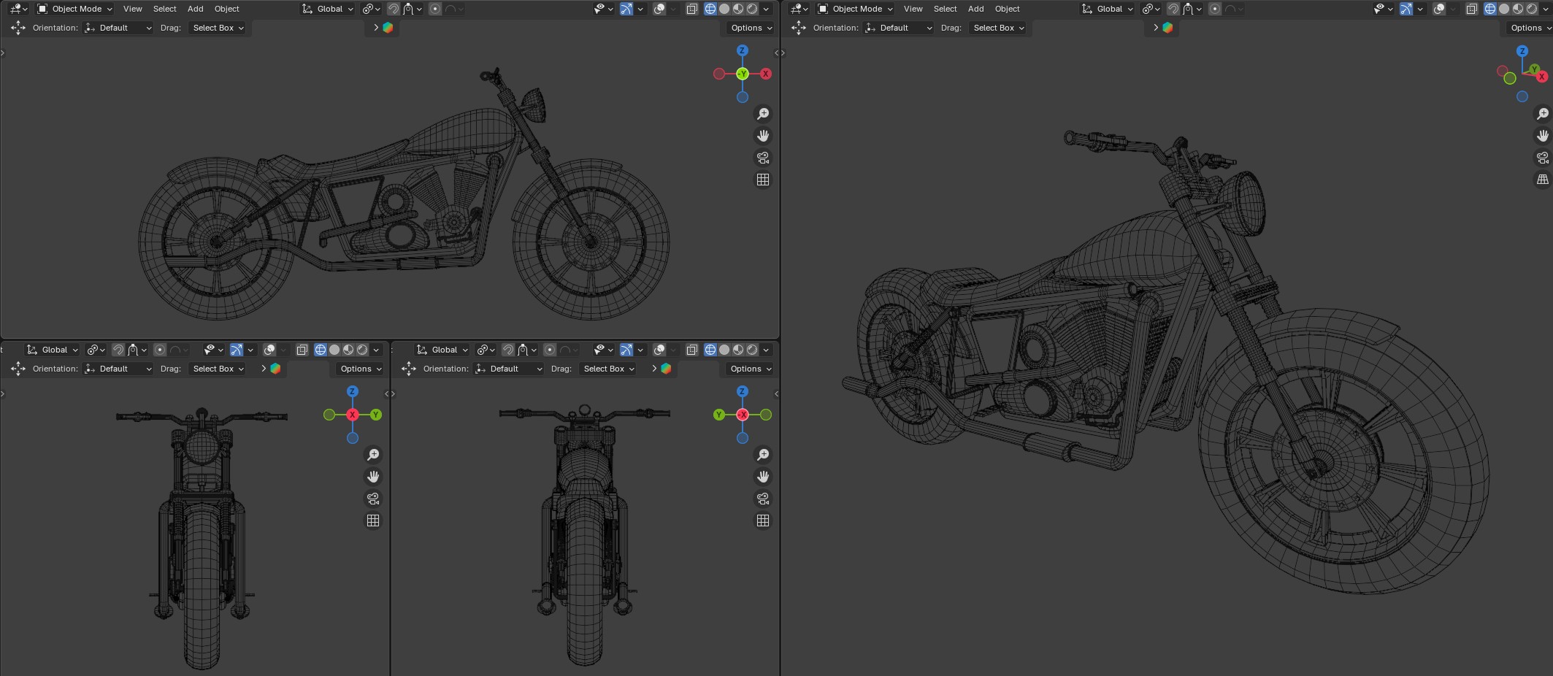Toggle snapping magnet in top-left viewport header
This screenshot has width=1553, height=676.
[394, 9]
